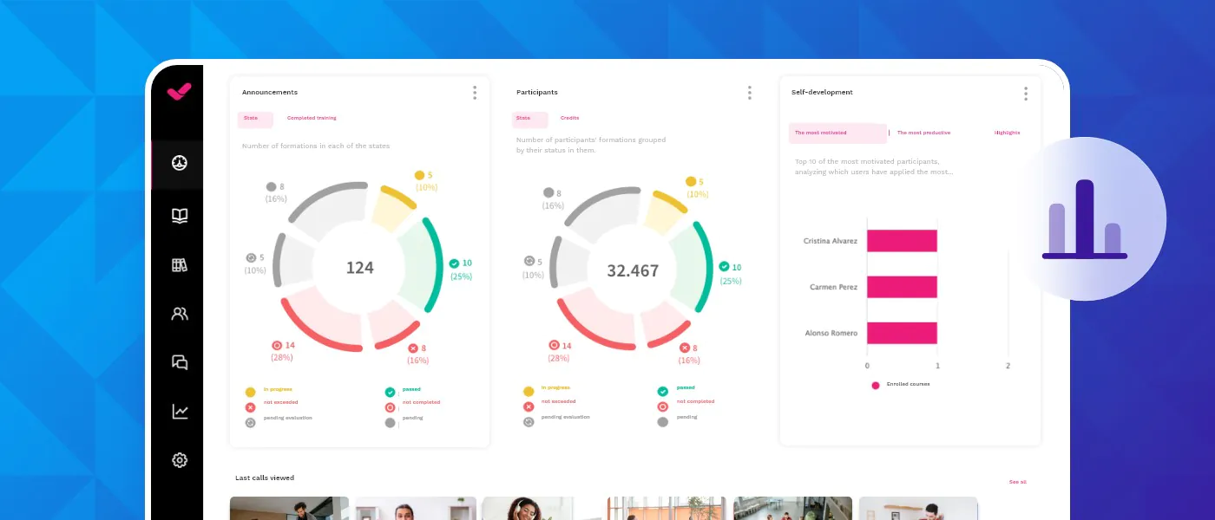Open the Announcements card three-dot menu
Image resolution: width=1215 pixels, height=520 pixels.
click(474, 93)
